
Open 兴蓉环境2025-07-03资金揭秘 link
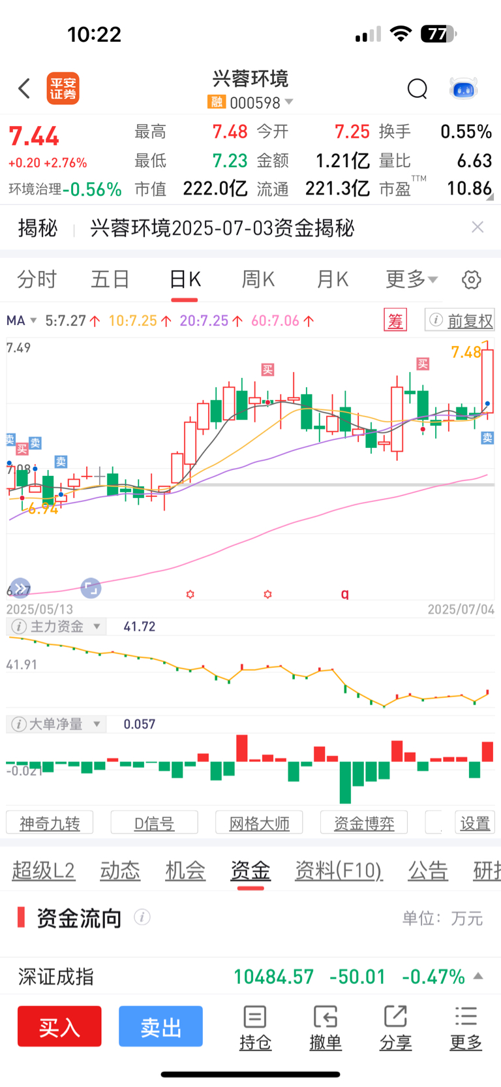click(x=222, y=228)
